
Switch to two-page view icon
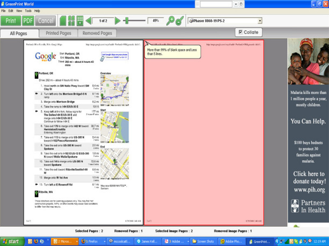[x=71, y=21]
